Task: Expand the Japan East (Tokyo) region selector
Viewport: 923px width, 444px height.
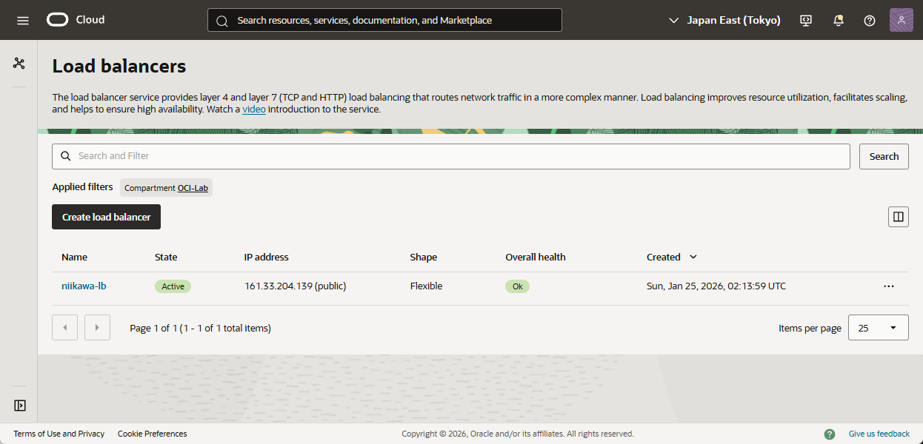Action: tap(724, 20)
